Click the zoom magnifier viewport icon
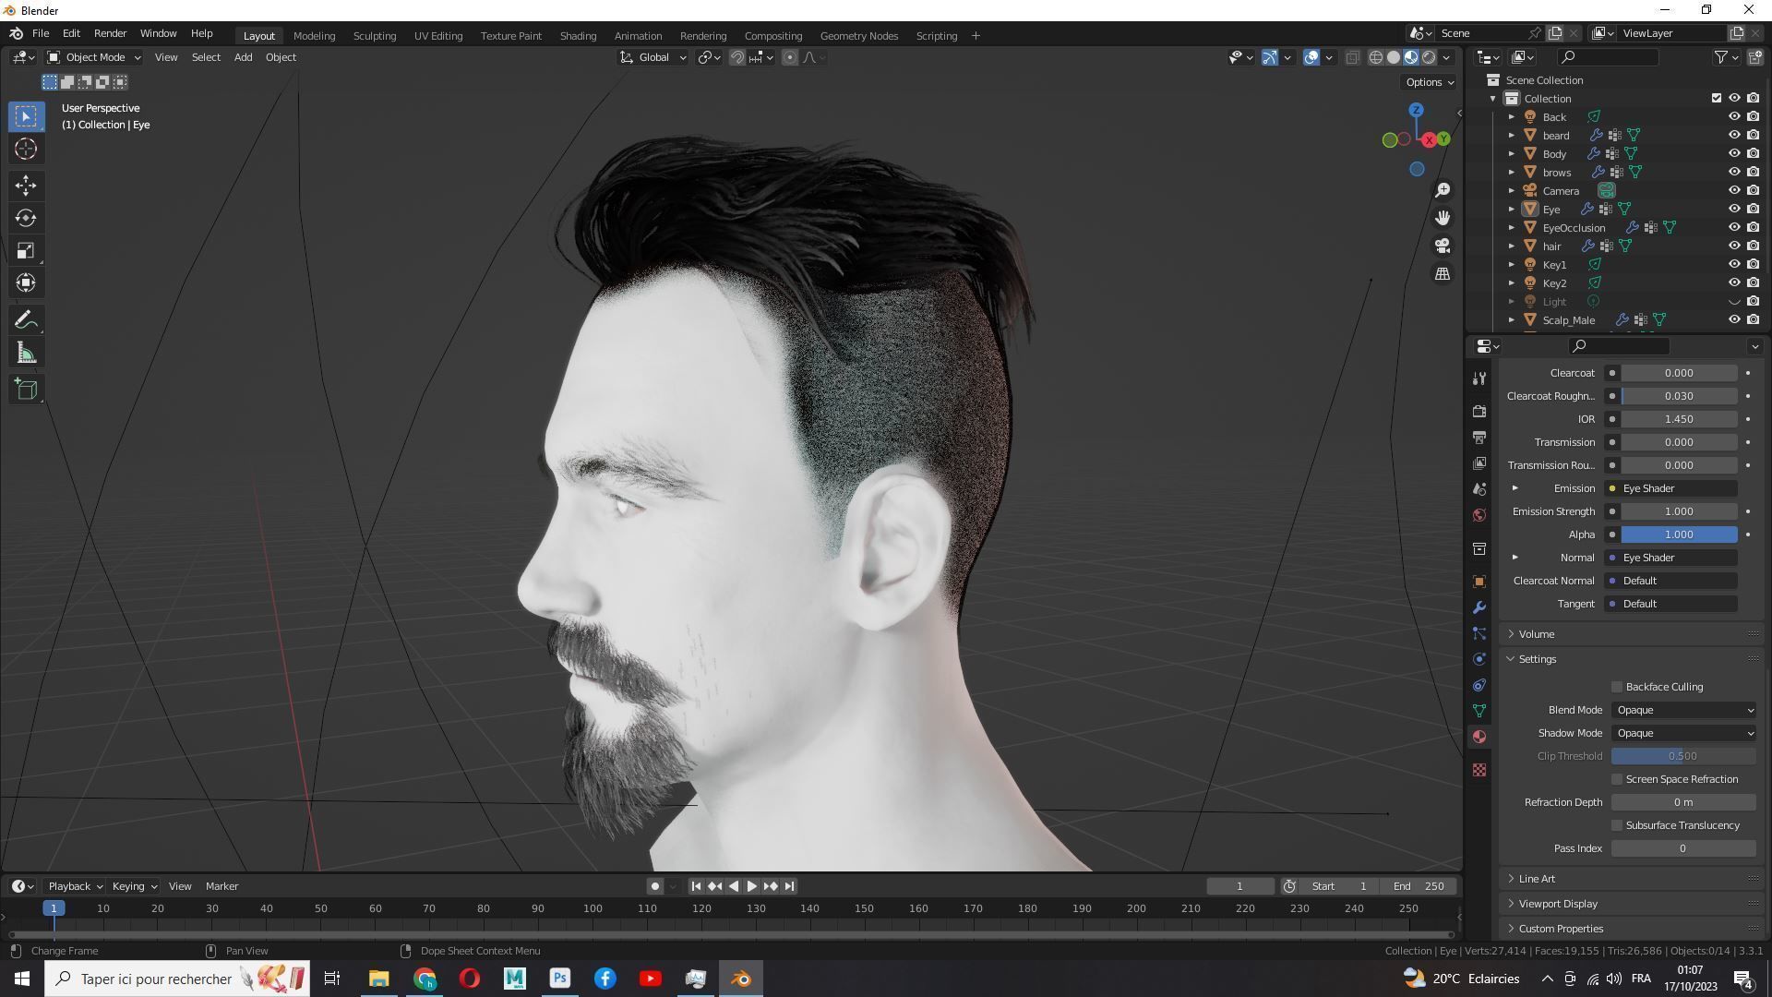 [x=1442, y=189]
